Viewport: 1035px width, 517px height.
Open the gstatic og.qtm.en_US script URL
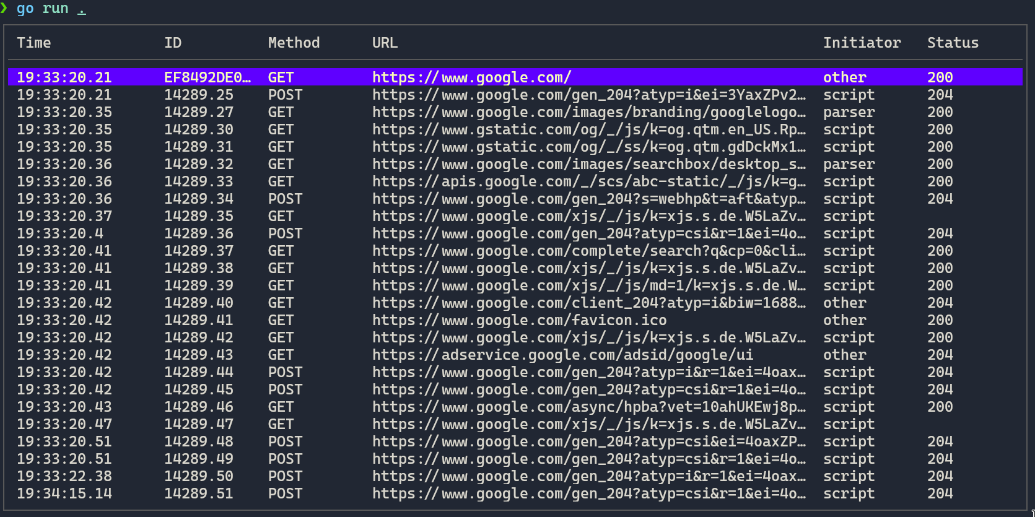click(x=588, y=129)
